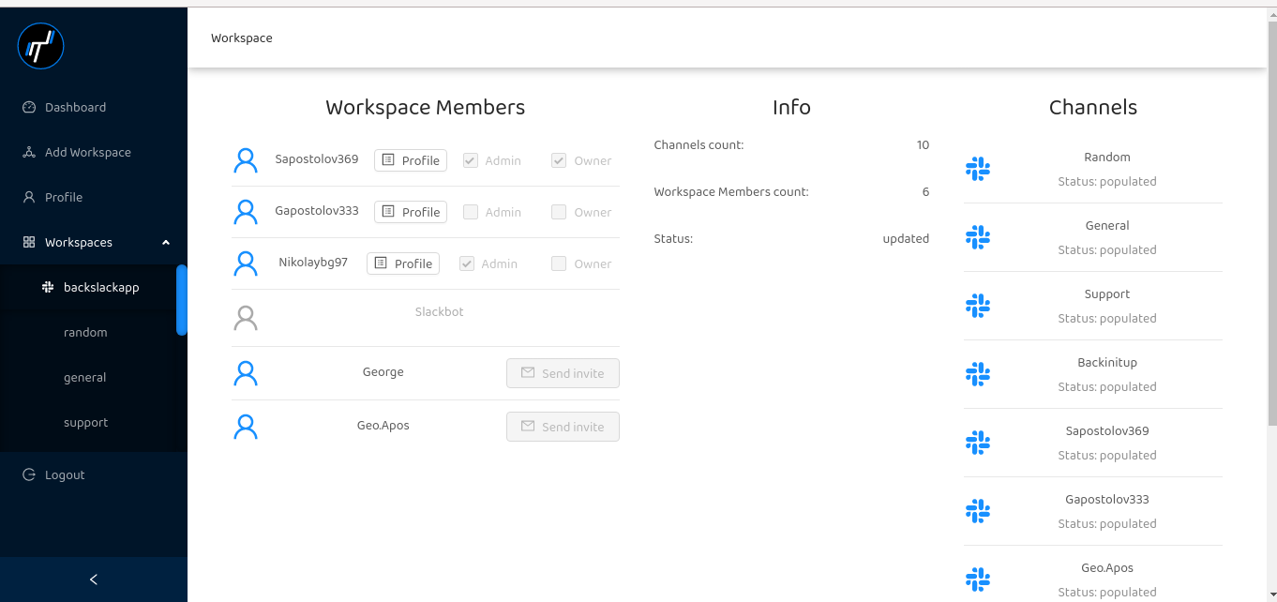Click the user avatar icon next to George

point(246,373)
